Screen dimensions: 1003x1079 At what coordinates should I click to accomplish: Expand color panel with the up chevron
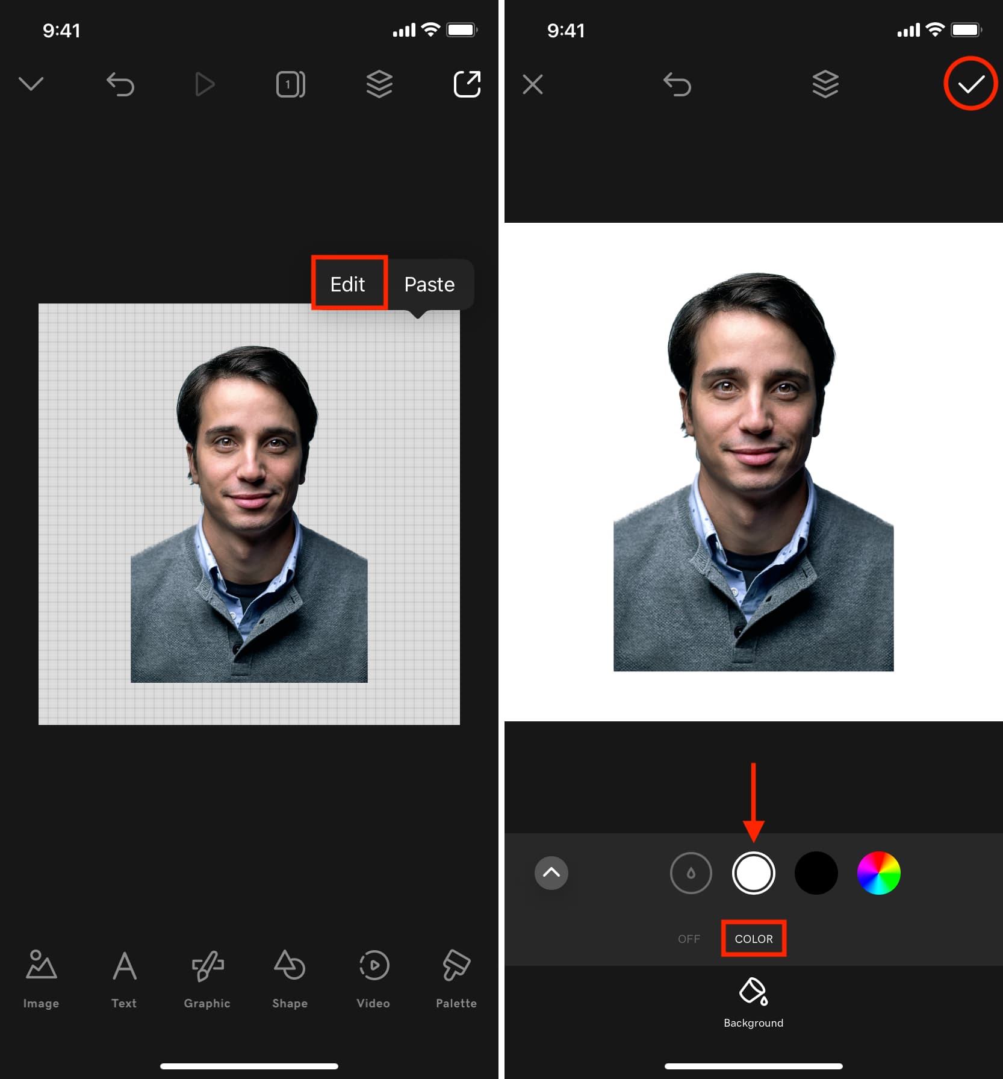(x=551, y=873)
